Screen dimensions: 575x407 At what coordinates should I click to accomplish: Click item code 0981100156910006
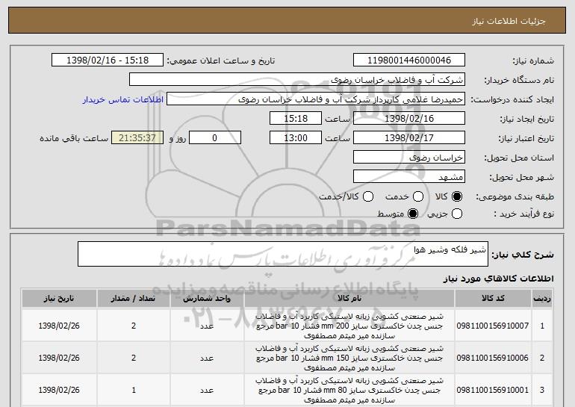tap(493, 358)
